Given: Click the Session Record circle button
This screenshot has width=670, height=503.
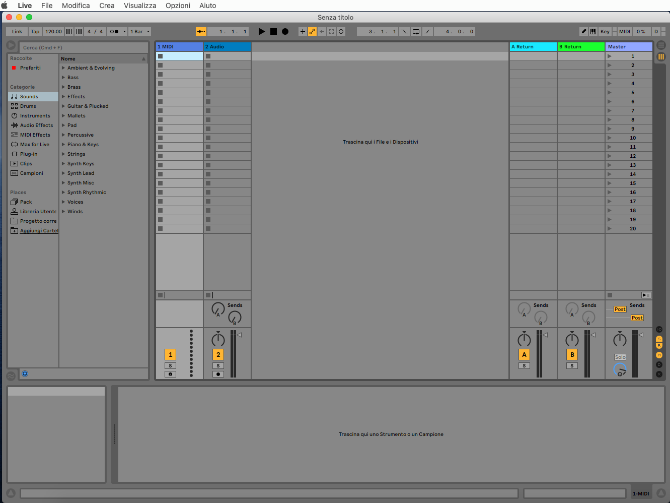Looking at the screenshot, I should [341, 31].
